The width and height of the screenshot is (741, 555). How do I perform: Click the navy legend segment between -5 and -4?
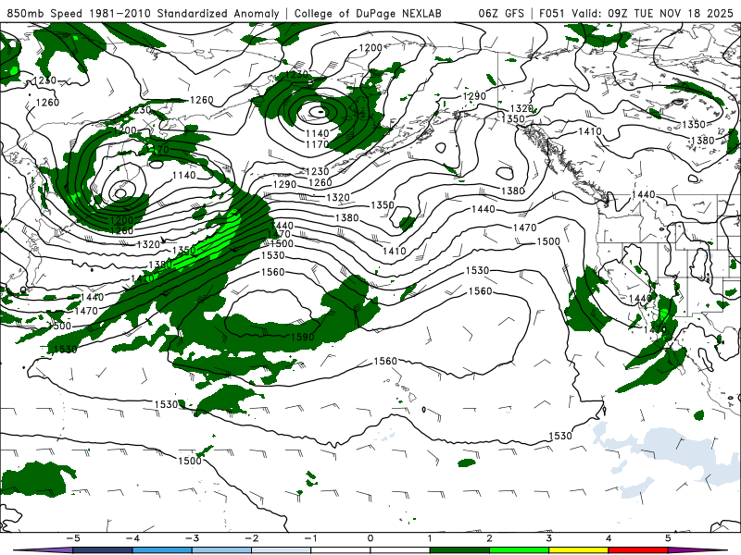tap(103, 550)
